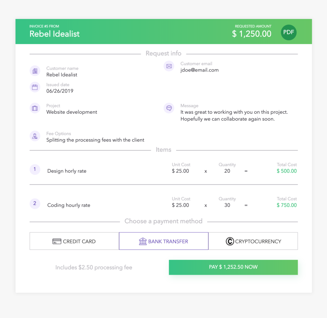Click the Rebel Idealist invoice title

coord(55,34)
